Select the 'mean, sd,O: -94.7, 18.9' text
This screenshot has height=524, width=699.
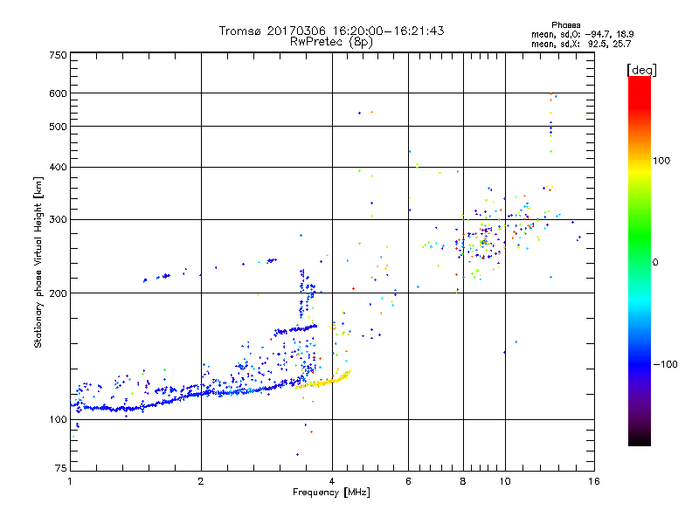coord(582,34)
